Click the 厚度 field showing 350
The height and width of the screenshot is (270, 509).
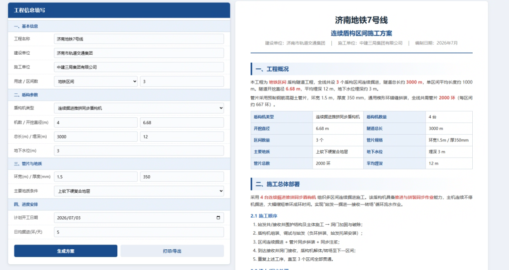(182, 177)
